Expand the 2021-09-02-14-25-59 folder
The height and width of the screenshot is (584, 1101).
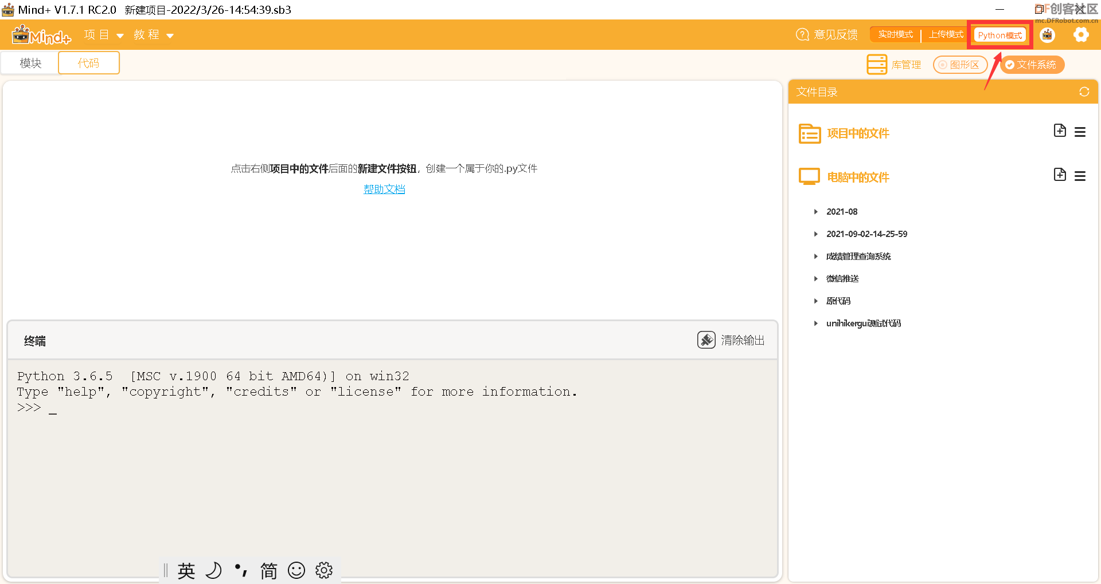point(816,234)
